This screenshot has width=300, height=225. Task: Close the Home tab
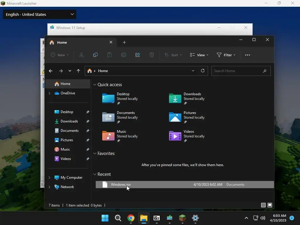111,42
